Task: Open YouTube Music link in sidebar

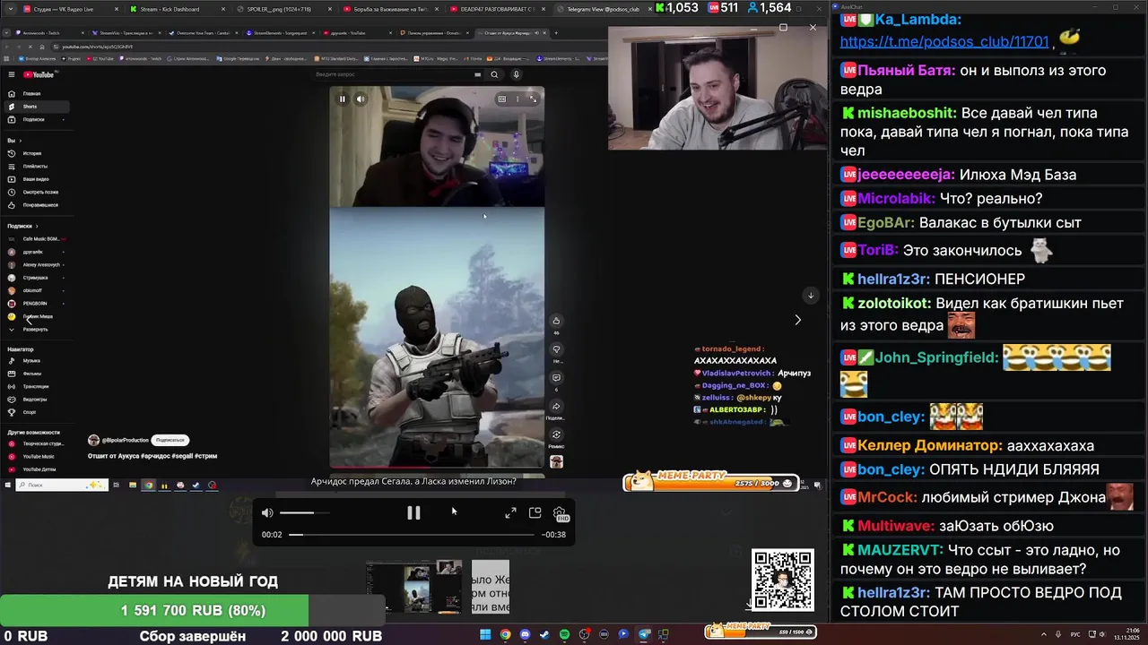Action: point(36,456)
